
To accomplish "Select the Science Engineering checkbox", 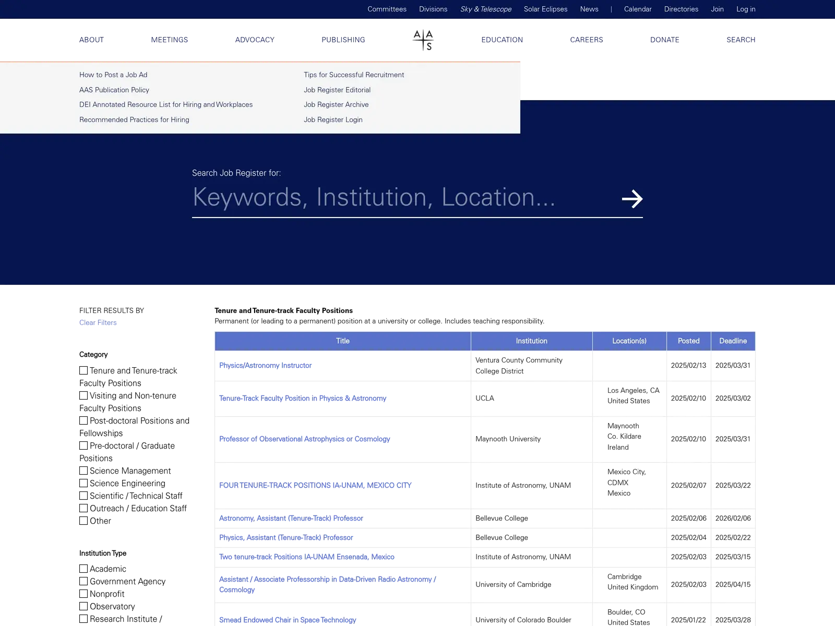I will pyautogui.click(x=83, y=483).
